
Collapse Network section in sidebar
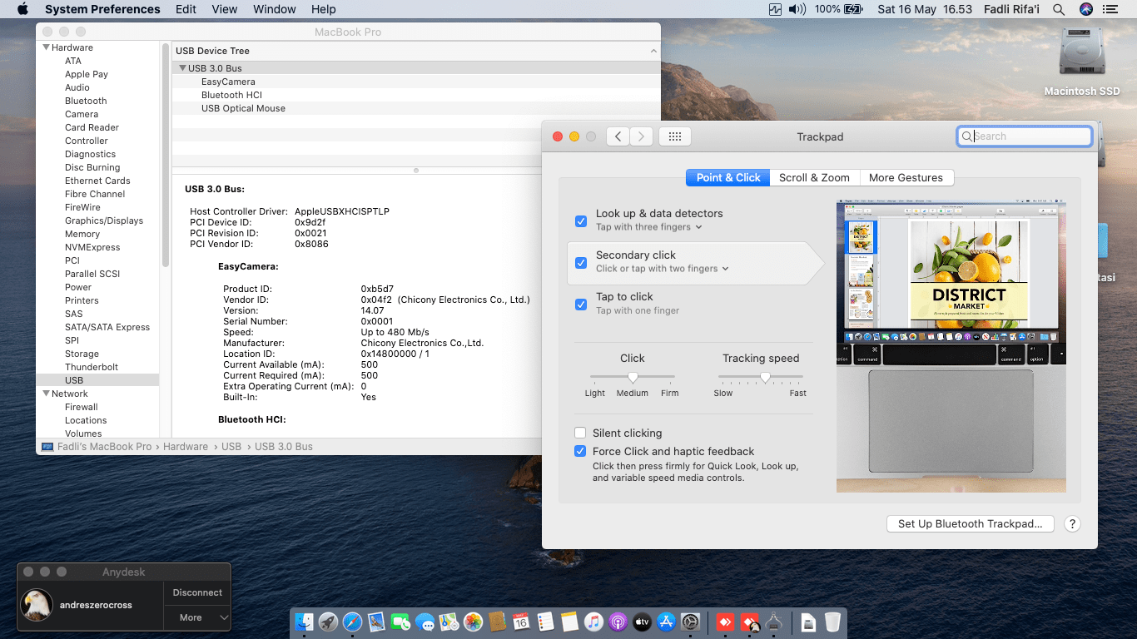coord(47,394)
